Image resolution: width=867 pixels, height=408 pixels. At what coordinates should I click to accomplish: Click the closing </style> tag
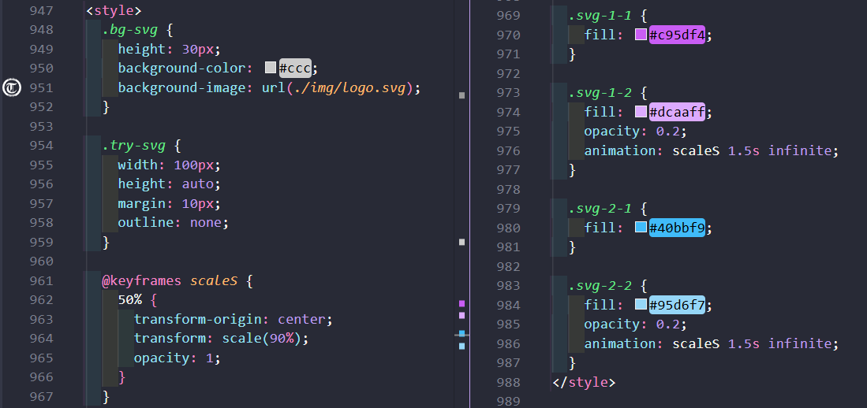click(x=583, y=383)
